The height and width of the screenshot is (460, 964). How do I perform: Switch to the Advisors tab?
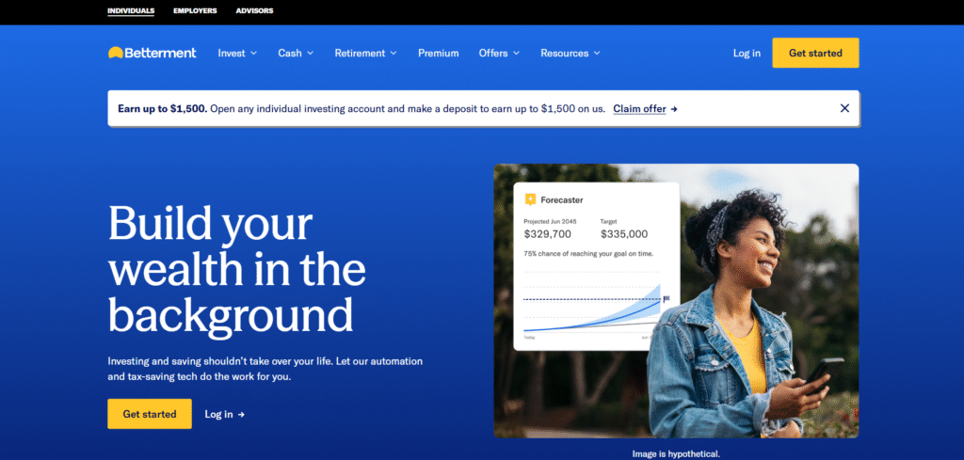[254, 11]
